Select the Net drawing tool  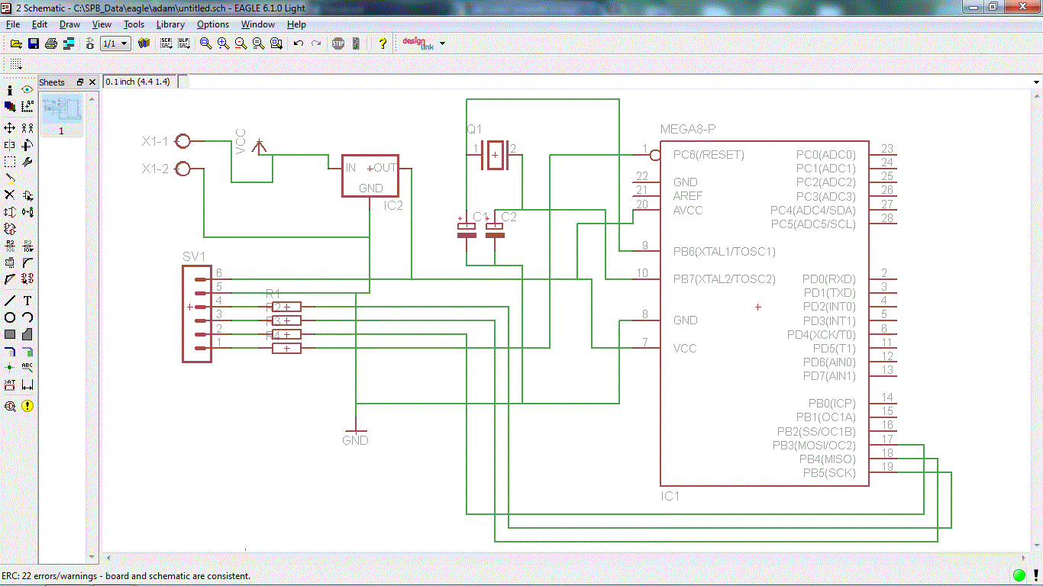pos(27,352)
